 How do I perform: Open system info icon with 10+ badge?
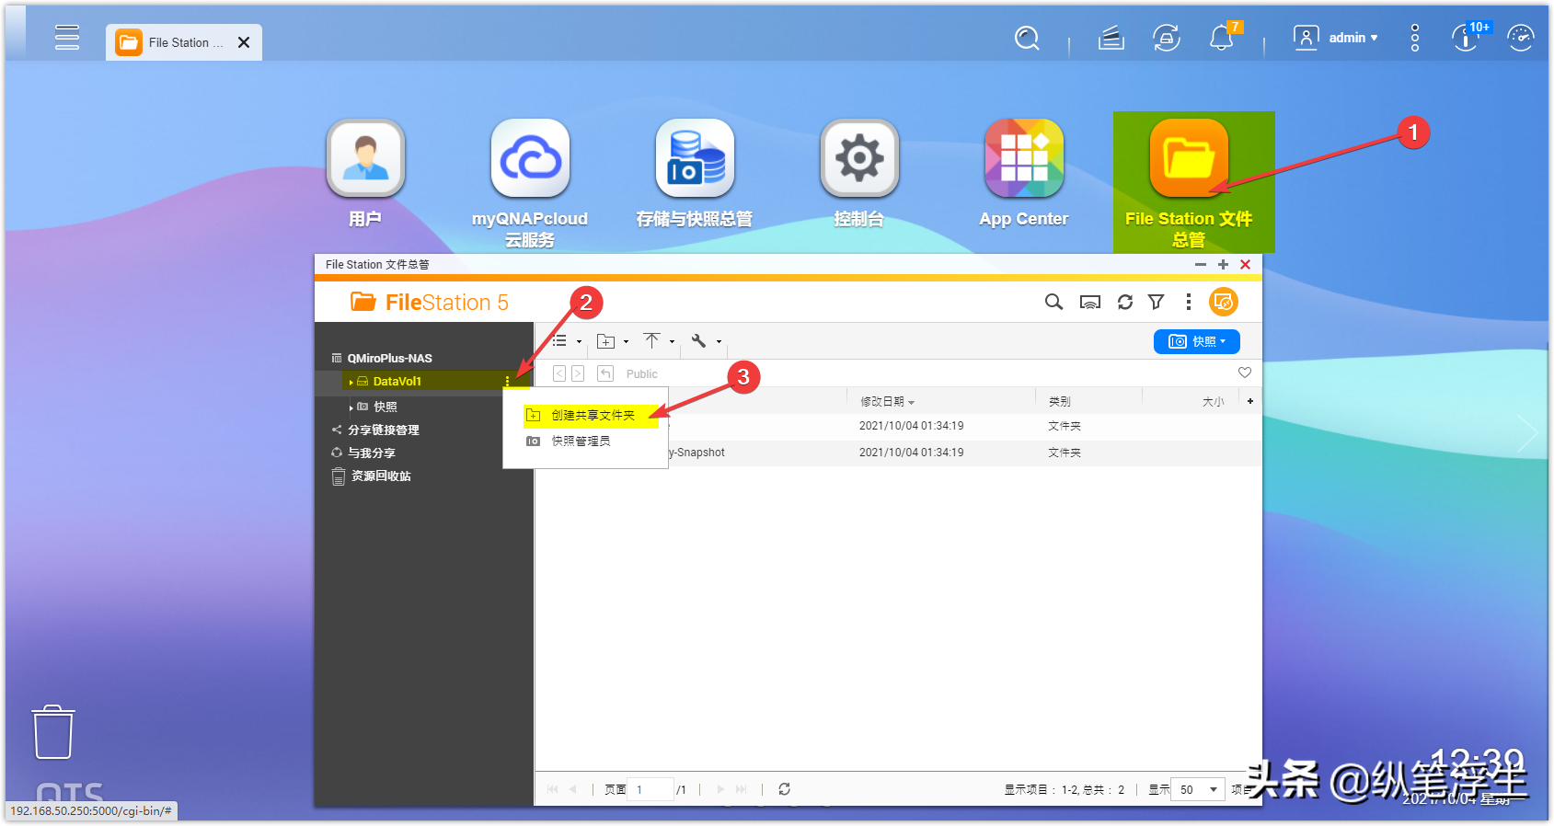tap(1466, 38)
